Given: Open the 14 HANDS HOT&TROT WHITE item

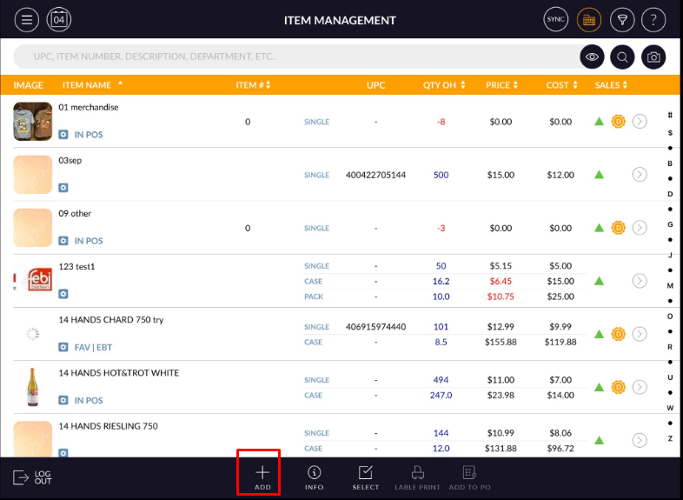Looking at the screenshot, I should click(119, 373).
